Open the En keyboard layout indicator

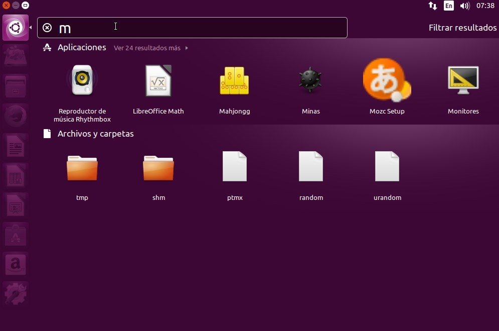449,6
